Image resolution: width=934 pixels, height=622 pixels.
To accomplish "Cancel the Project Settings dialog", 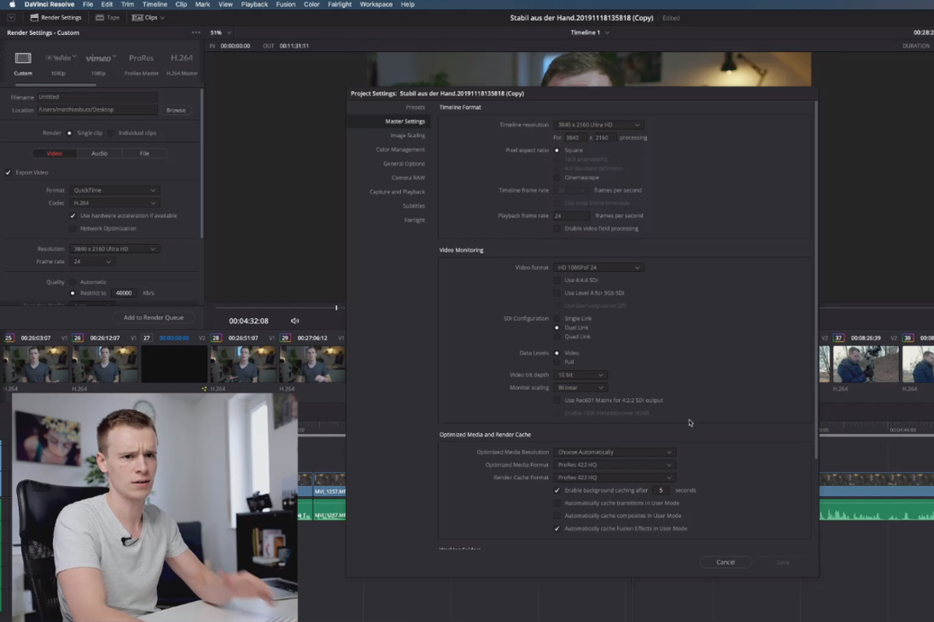I will [725, 562].
